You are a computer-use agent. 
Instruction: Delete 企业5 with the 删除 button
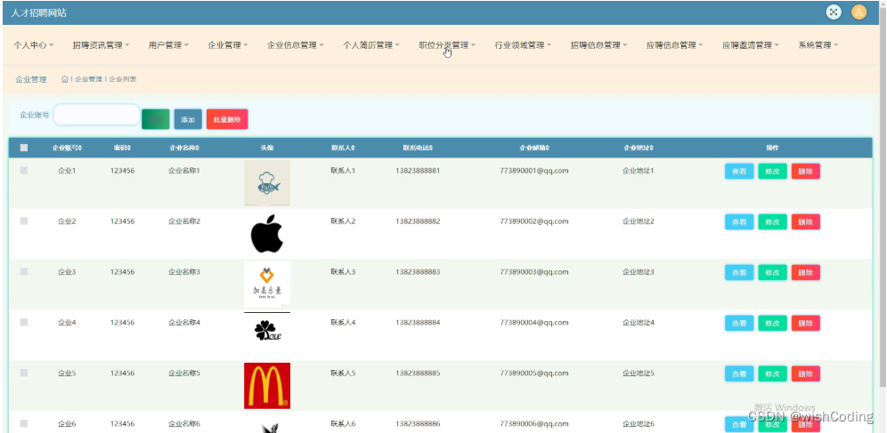pos(806,373)
